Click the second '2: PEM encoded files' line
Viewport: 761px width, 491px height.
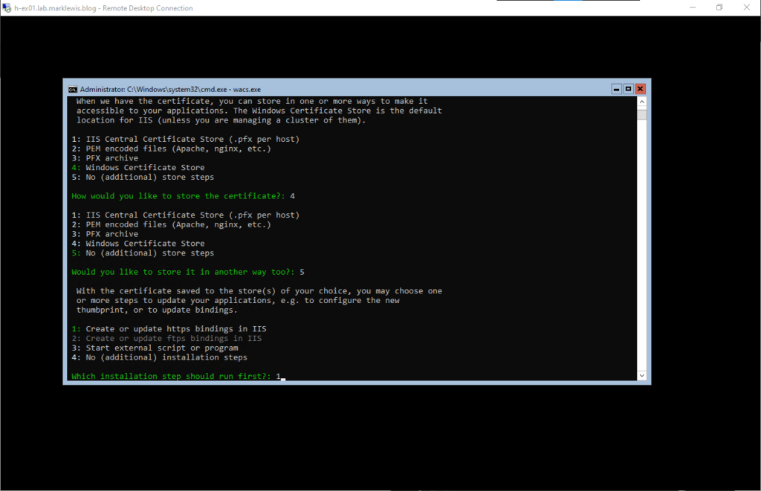coord(172,224)
